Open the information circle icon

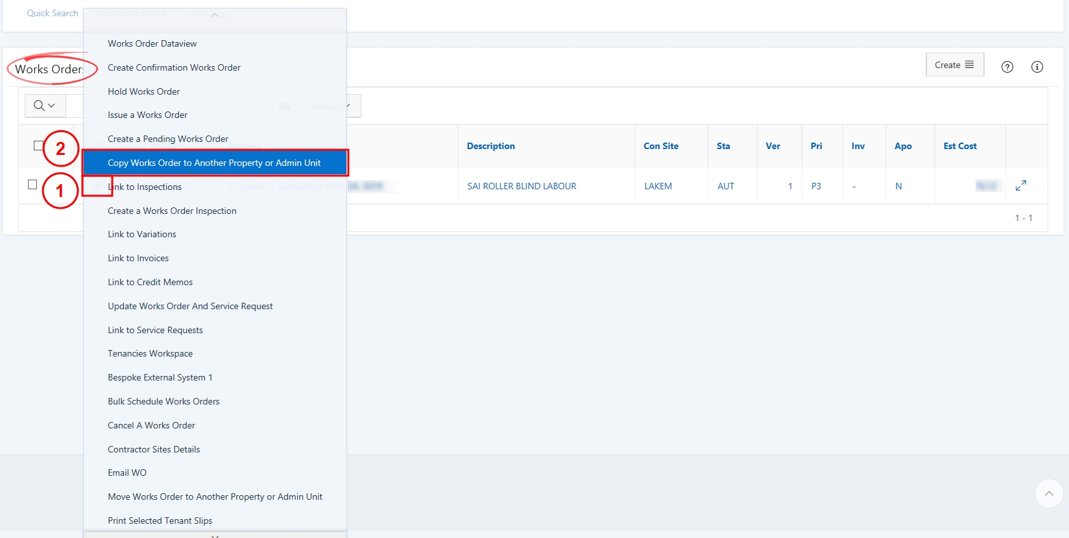pos(1037,67)
